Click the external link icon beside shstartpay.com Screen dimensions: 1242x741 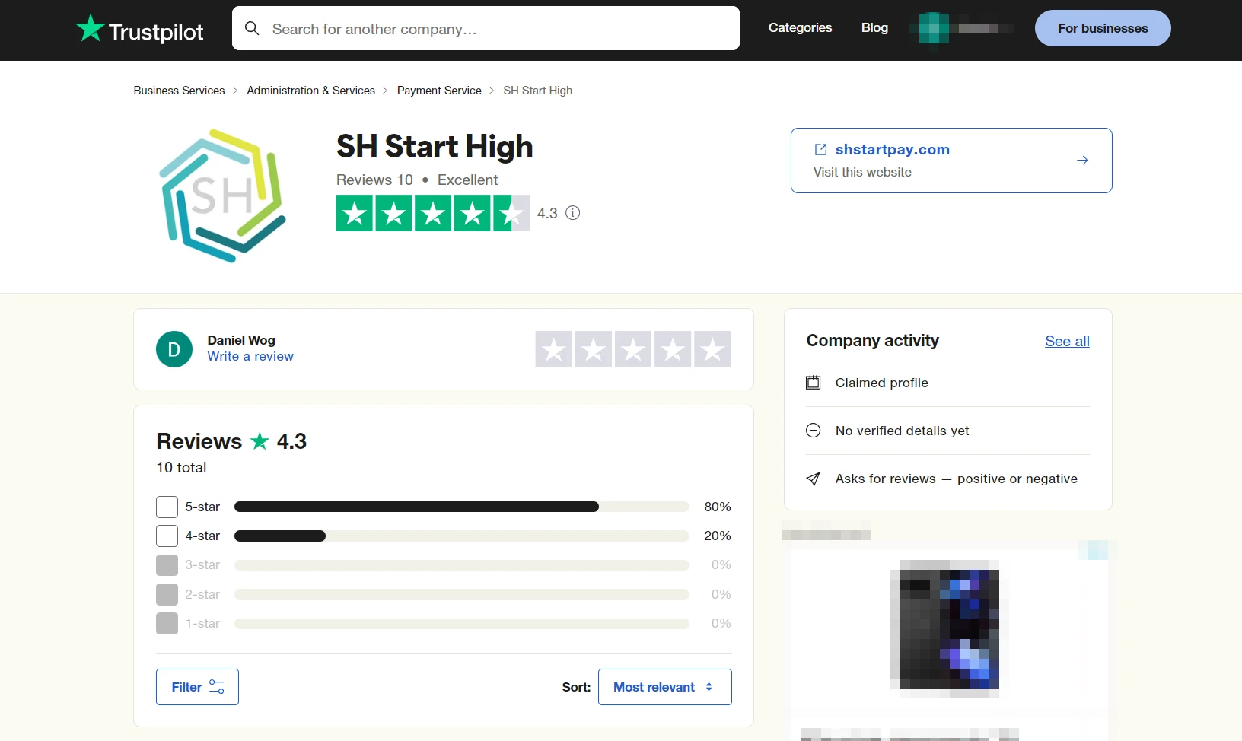(820, 150)
